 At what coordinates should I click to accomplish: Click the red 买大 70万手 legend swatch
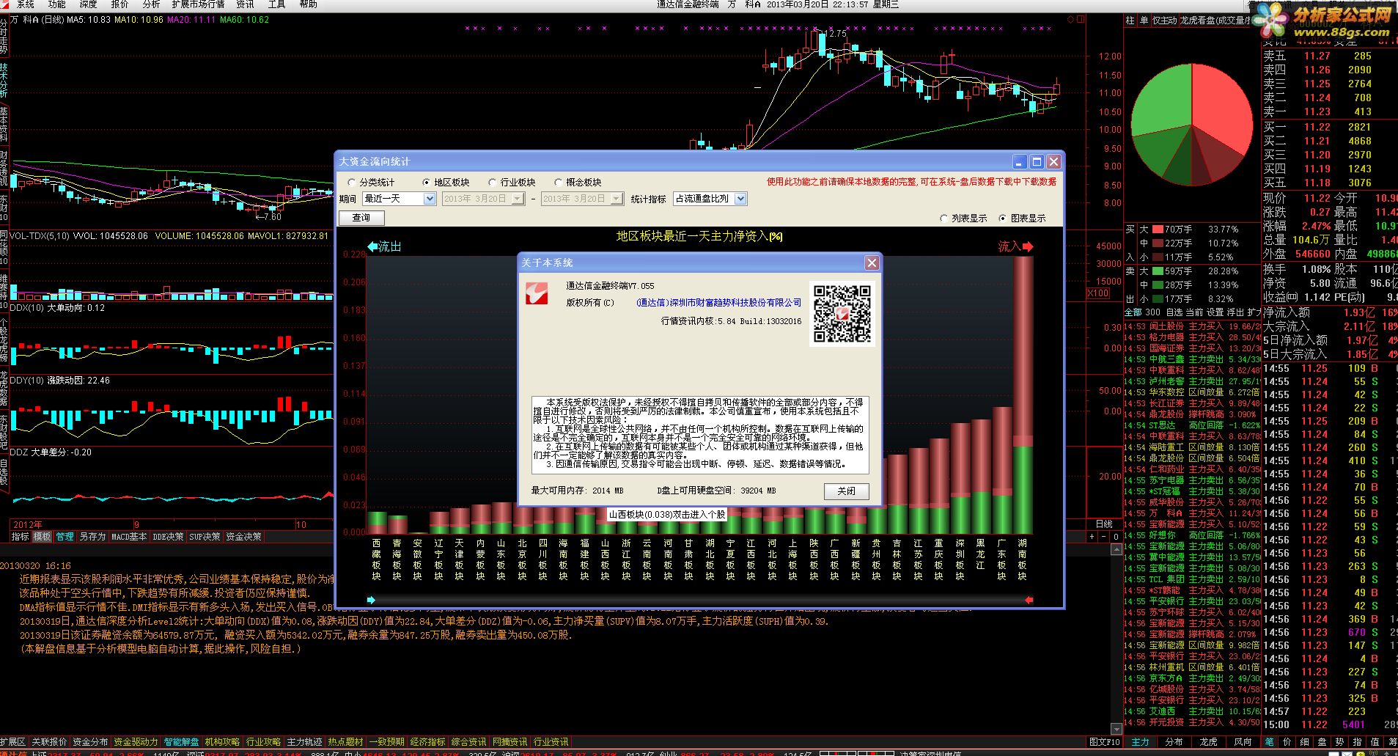click(1157, 230)
